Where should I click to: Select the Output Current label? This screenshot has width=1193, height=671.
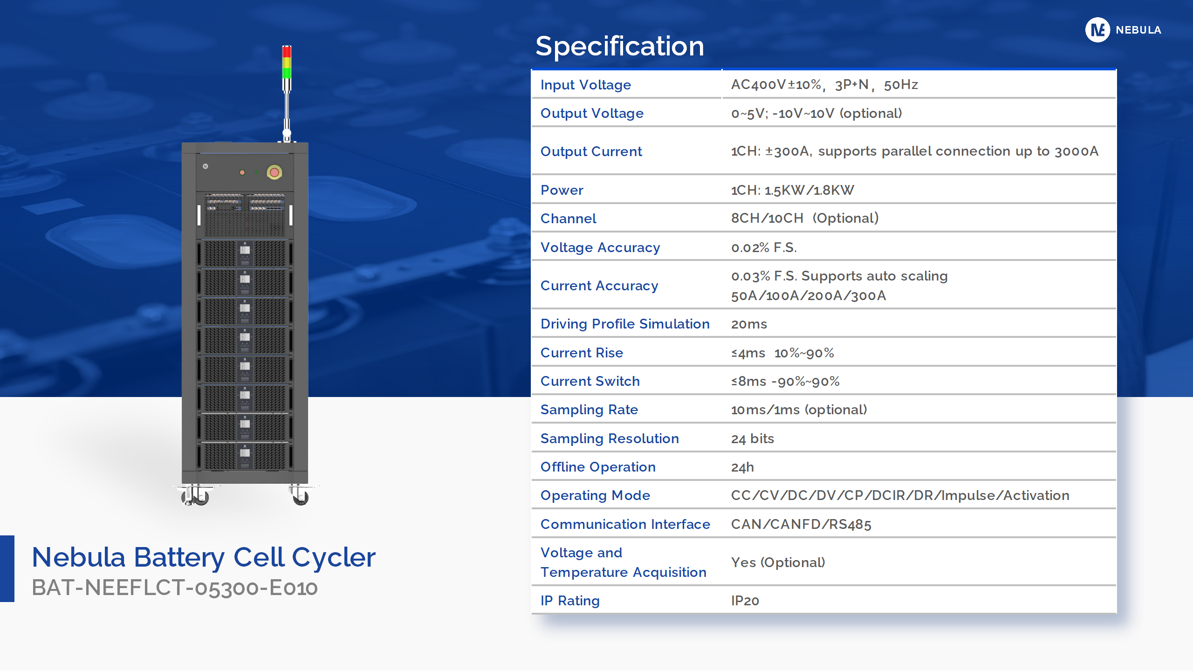click(591, 151)
